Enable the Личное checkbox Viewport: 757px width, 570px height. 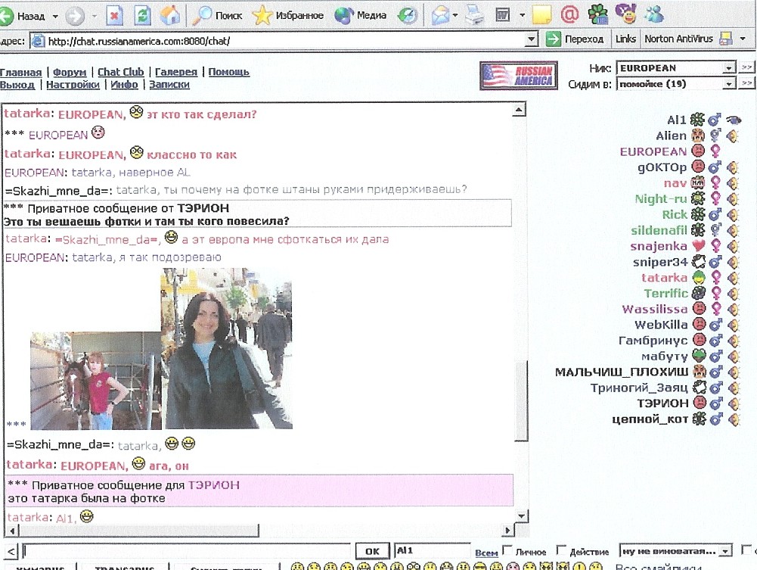tap(507, 550)
